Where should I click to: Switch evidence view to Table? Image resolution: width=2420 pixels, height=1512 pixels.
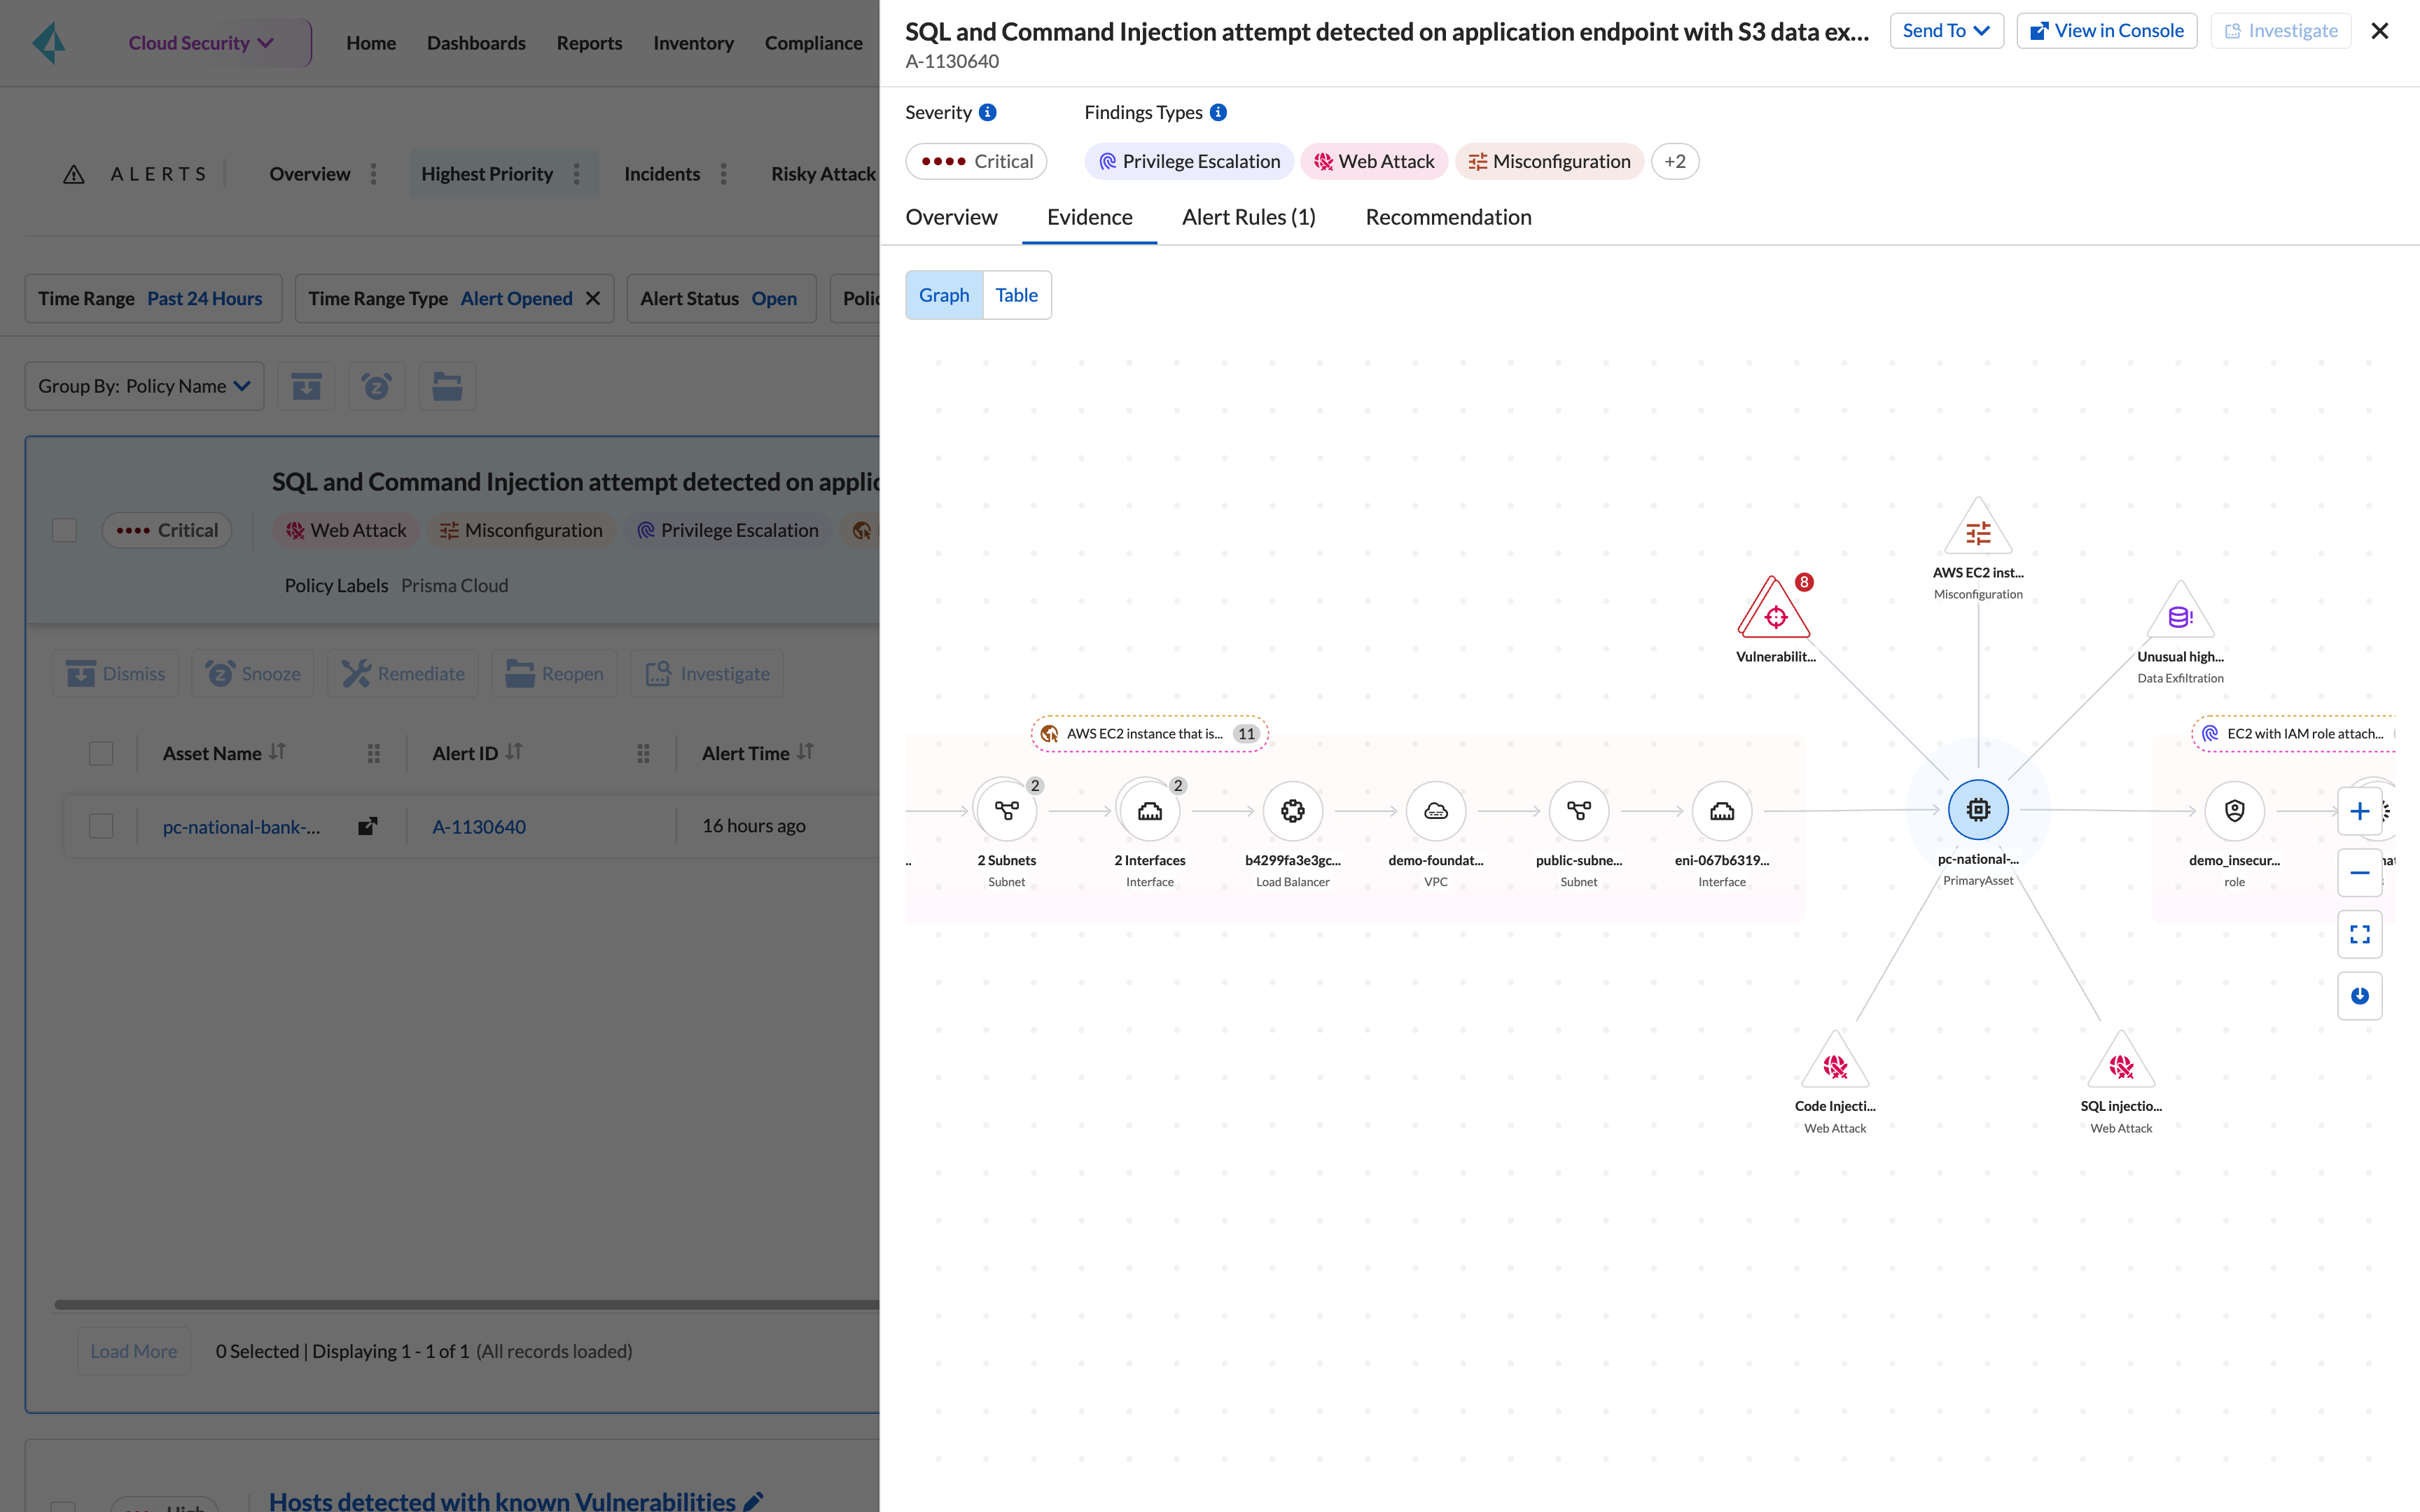click(x=1016, y=295)
